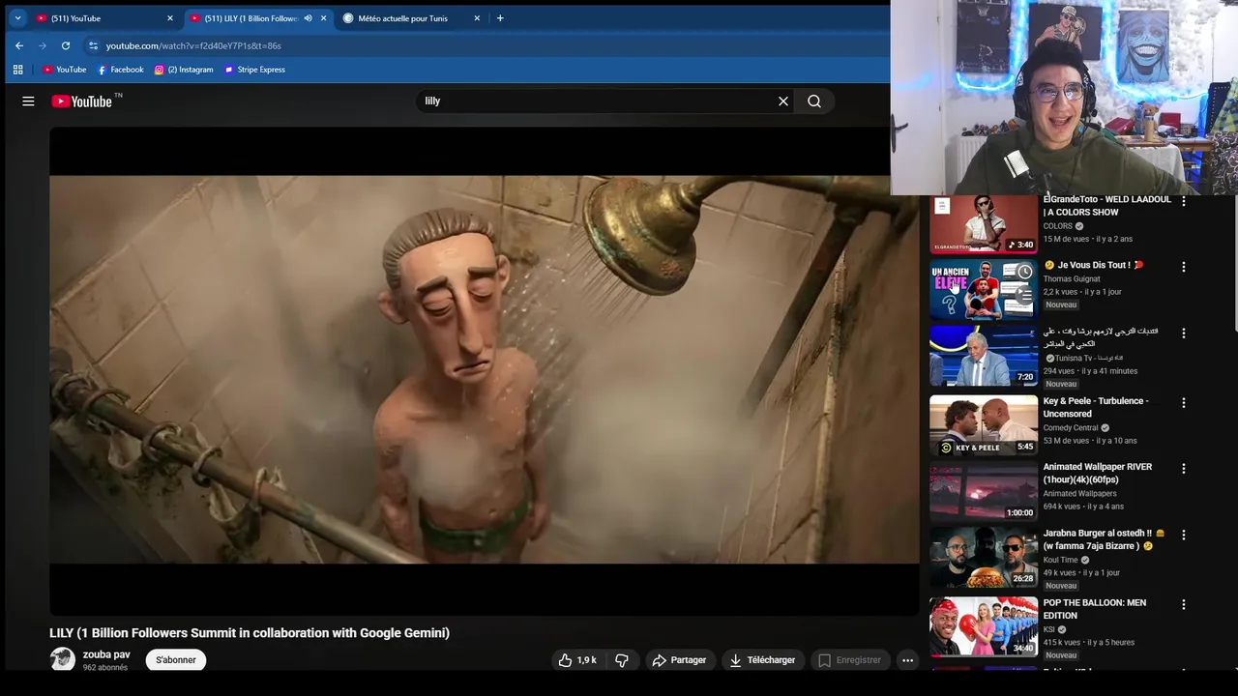This screenshot has width=1238, height=696.
Task: Click the address bar URL
Action: [193, 45]
